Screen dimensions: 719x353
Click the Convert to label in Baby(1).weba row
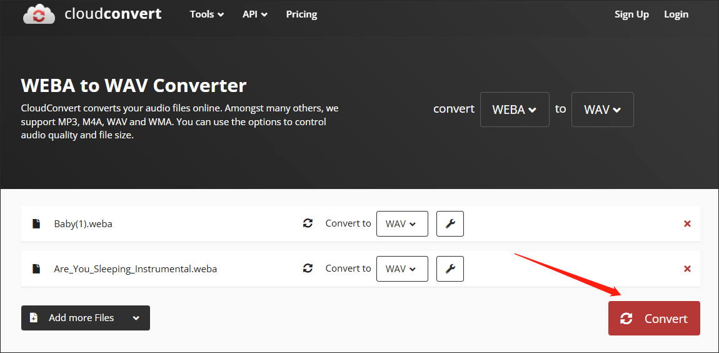click(x=348, y=223)
